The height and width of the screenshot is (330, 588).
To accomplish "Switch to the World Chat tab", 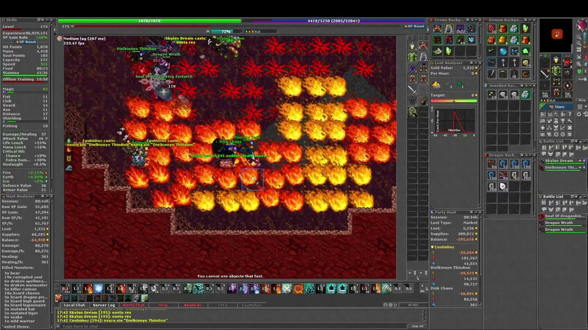I will coord(133,305).
